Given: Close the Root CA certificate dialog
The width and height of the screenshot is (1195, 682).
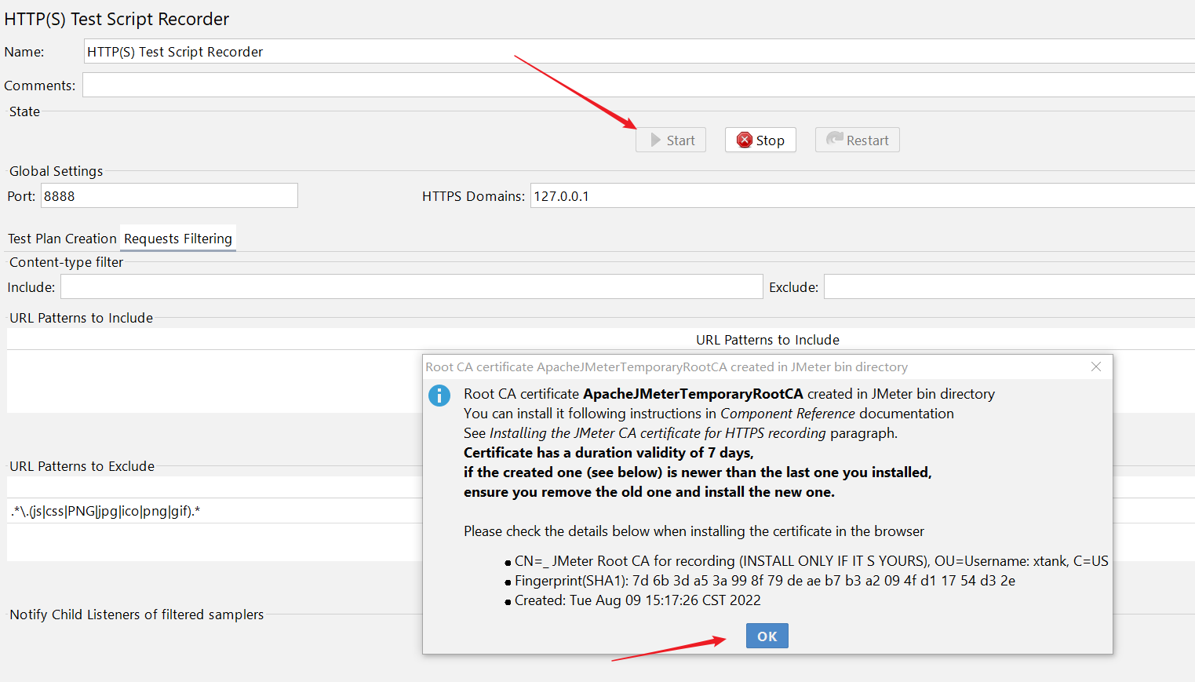Looking at the screenshot, I should click(1095, 367).
